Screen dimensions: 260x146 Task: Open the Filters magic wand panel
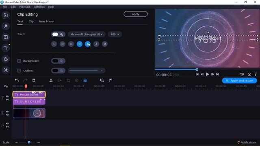click(6, 26)
